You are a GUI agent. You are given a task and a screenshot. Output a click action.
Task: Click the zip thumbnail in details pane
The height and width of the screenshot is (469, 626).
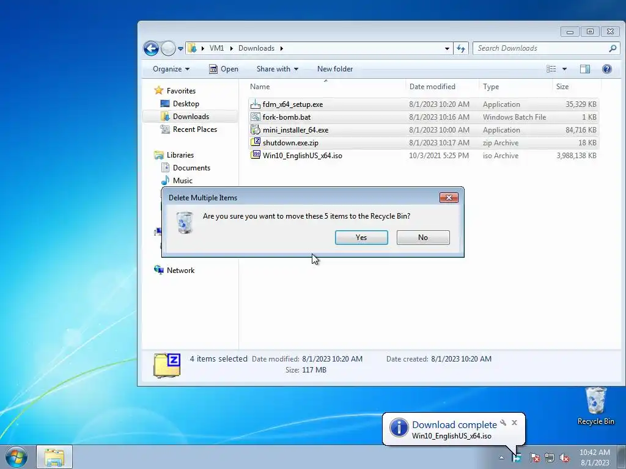click(167, 365)
